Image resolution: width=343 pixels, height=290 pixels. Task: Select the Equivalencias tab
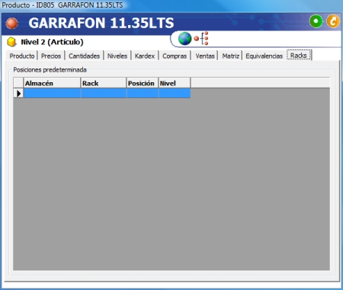(264, 56)
